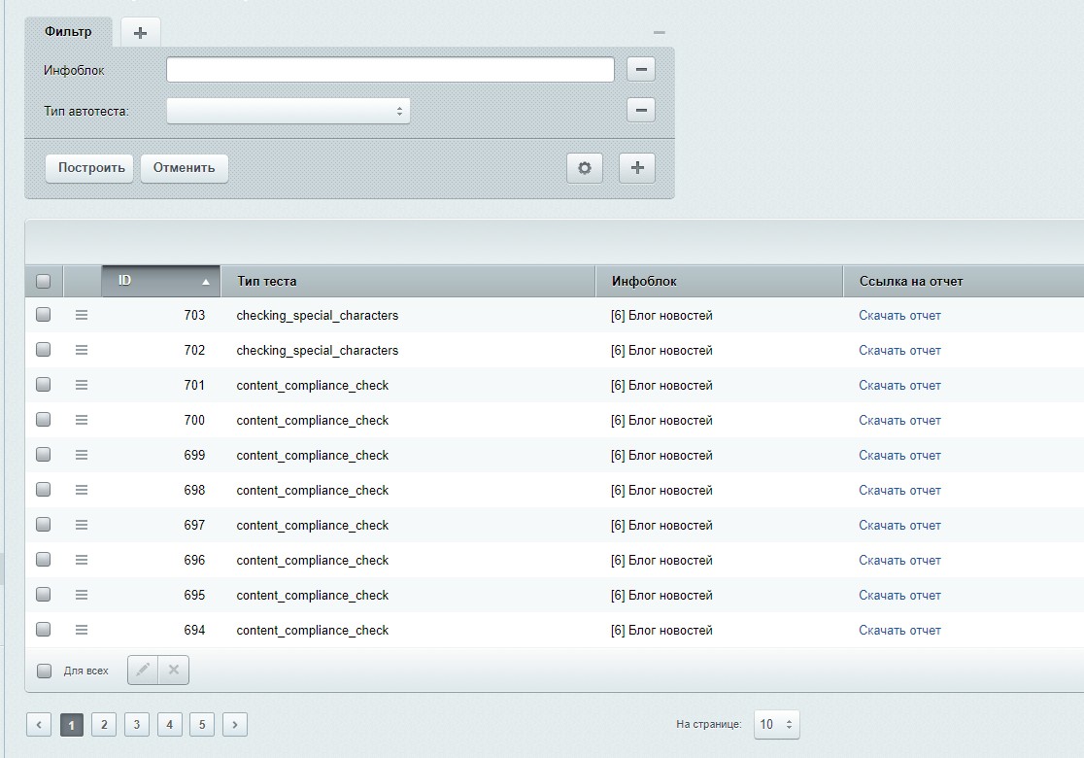This screenshot has width=1084, height=758.
Task: Open row menu for ID 702
Action: point(82,350)
